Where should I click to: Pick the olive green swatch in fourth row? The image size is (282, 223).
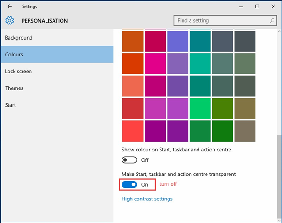click(x=222, y=109)
